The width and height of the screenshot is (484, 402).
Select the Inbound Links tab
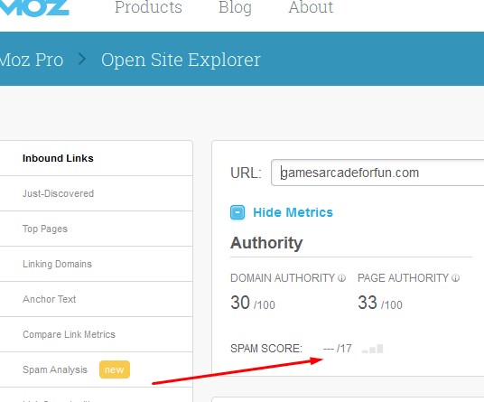pyautogui.click(x=58, y=158)
